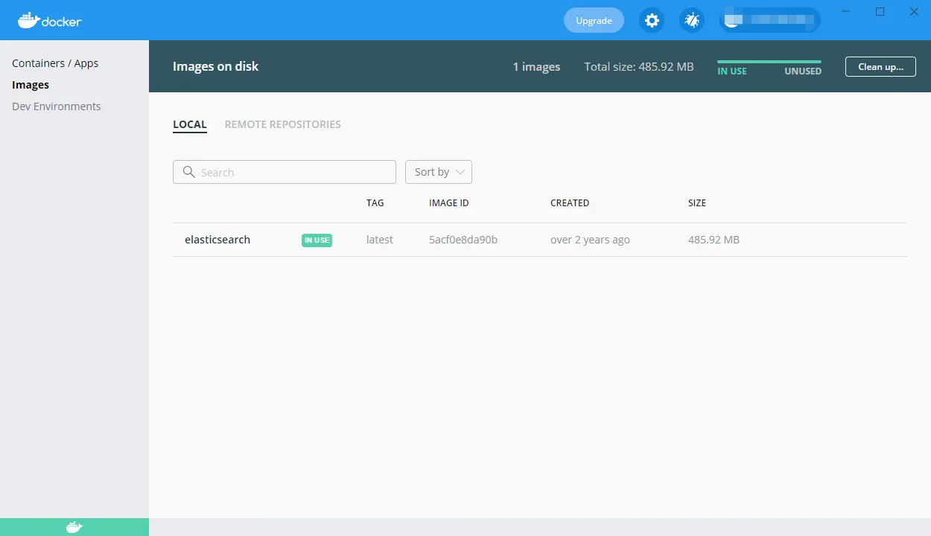931x536 pixels.
Task: Click the latest tag value
Action: point(380,240)
